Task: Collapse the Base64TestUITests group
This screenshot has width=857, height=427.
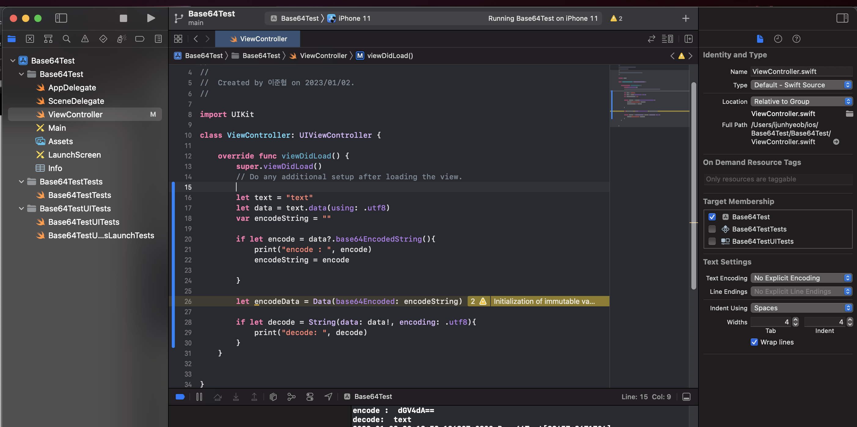Action: click(21, 209)
